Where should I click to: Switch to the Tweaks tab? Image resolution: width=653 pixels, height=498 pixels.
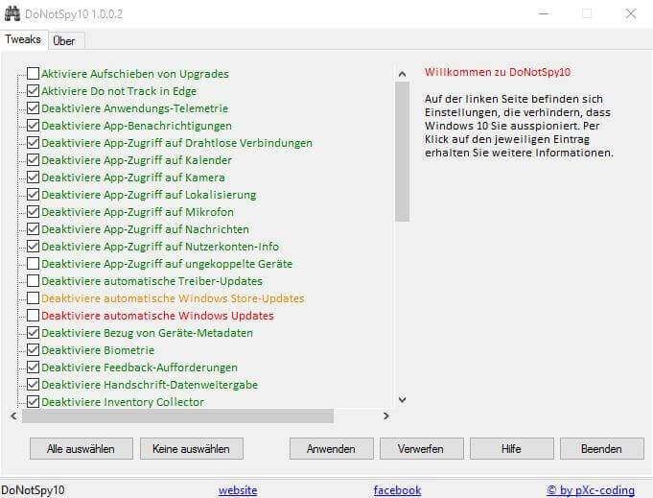tap(23, 39)
